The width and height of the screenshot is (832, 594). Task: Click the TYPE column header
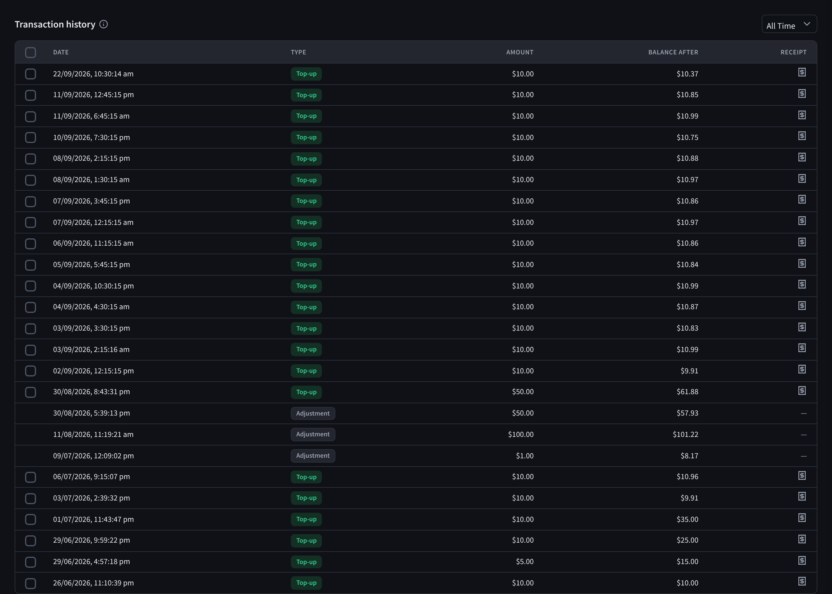tap(298, 52)
